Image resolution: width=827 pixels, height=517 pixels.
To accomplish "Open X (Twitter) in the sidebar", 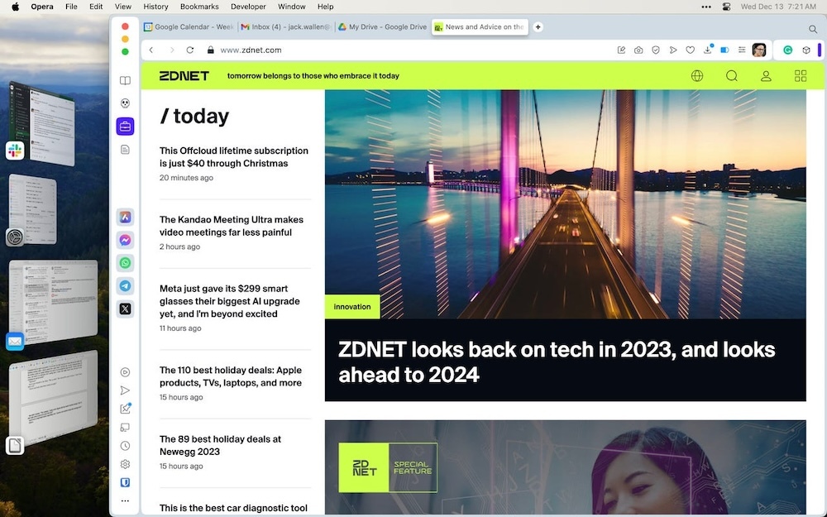I will tap(125, 309).
